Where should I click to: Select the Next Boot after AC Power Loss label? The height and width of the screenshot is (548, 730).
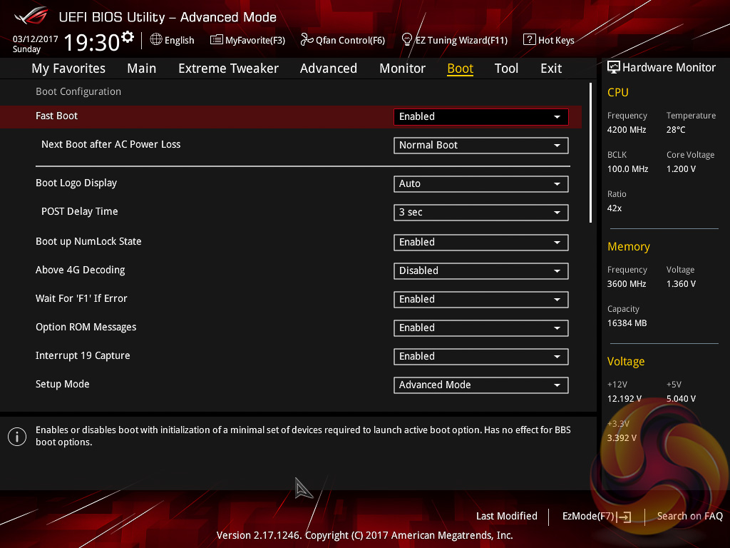tap(110, 144)
